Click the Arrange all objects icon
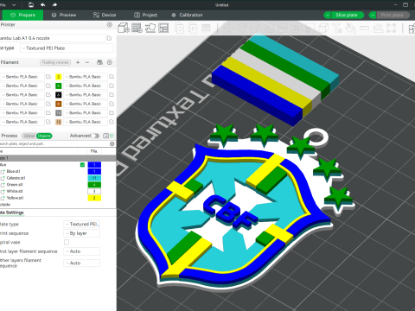415x311 pixels. pyautogui.click(x=163, y=29)
